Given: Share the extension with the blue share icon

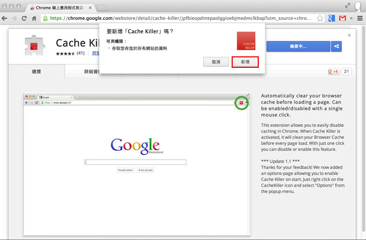Looking at the screenshot, I should [336, 46].
